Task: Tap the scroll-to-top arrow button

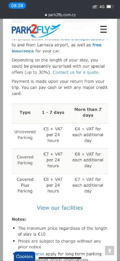Action: coord(110,251)
